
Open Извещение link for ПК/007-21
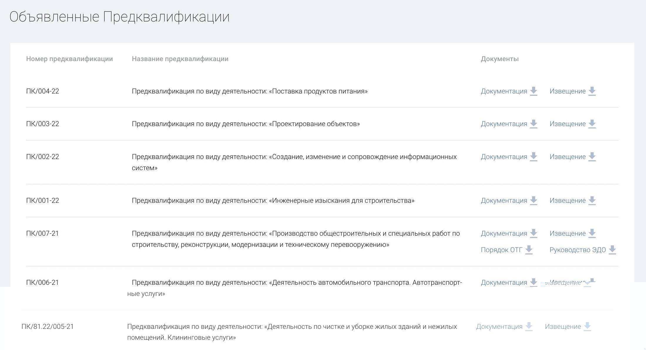[568, 234]
